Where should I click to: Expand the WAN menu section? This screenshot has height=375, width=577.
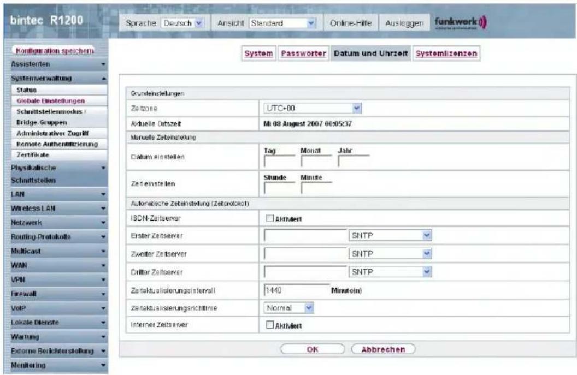click(x=58, y=265)
